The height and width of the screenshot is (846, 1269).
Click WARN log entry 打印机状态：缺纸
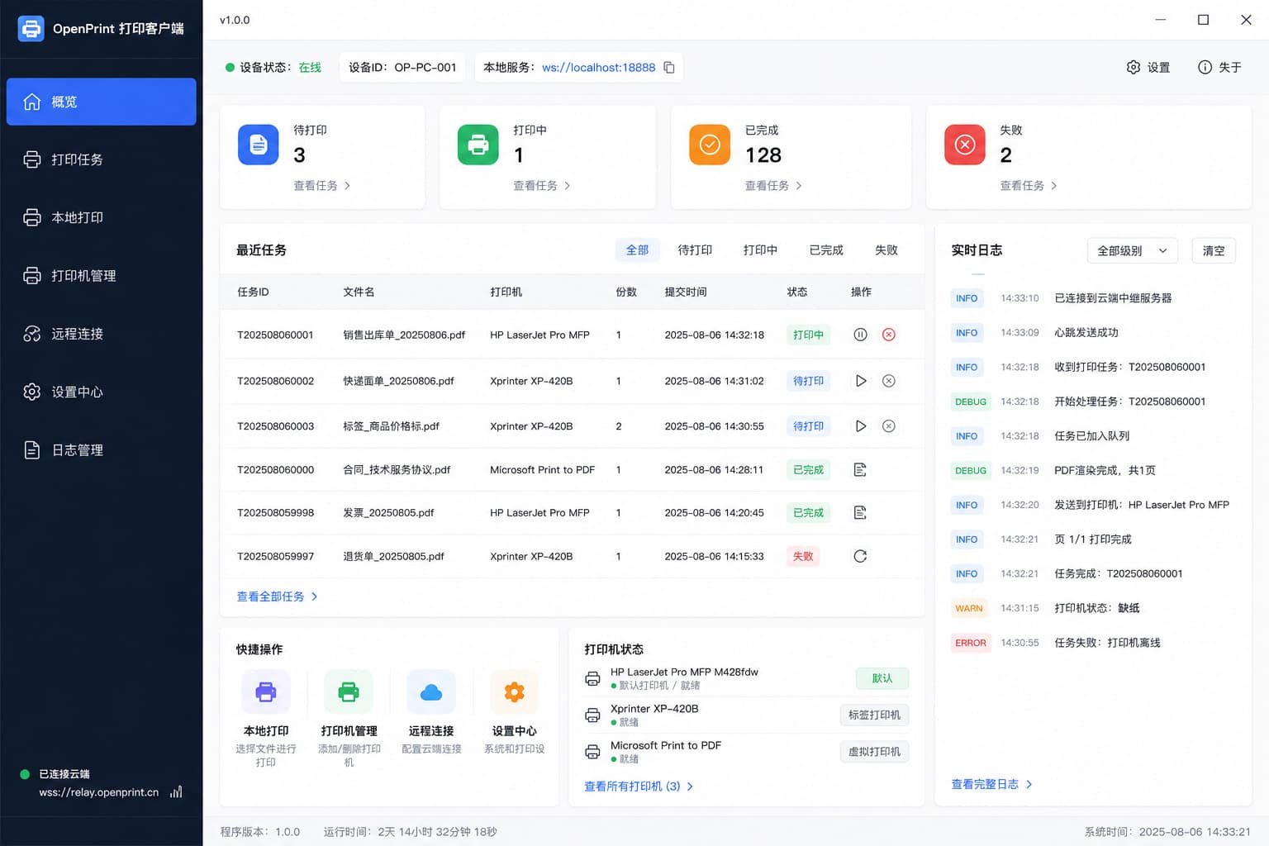(x=1094, y=608)
